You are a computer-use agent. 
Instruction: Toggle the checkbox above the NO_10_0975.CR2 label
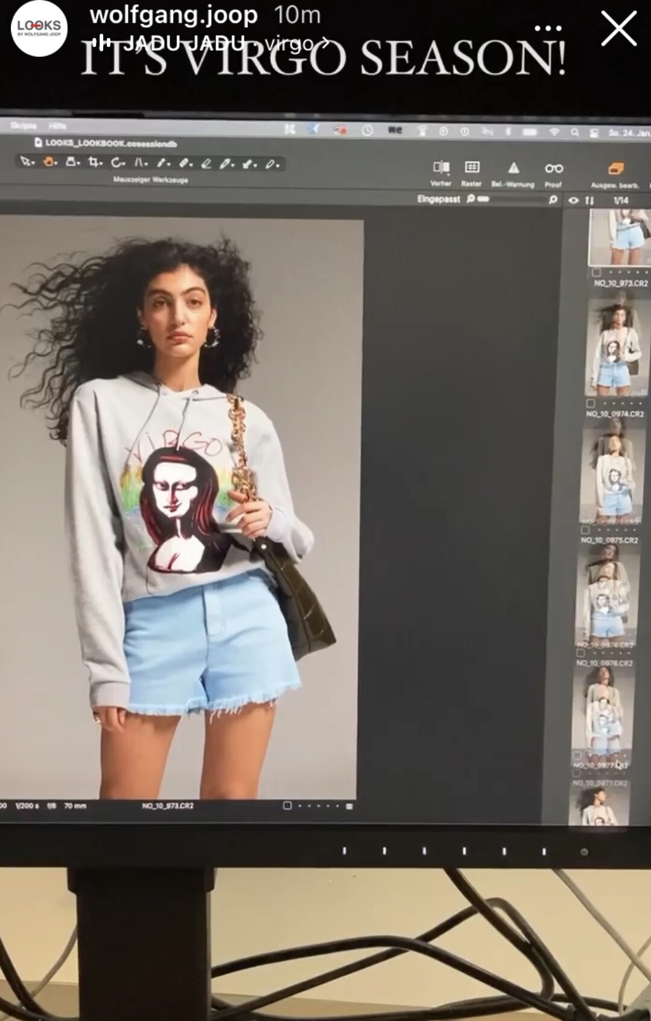pos(585,530)
